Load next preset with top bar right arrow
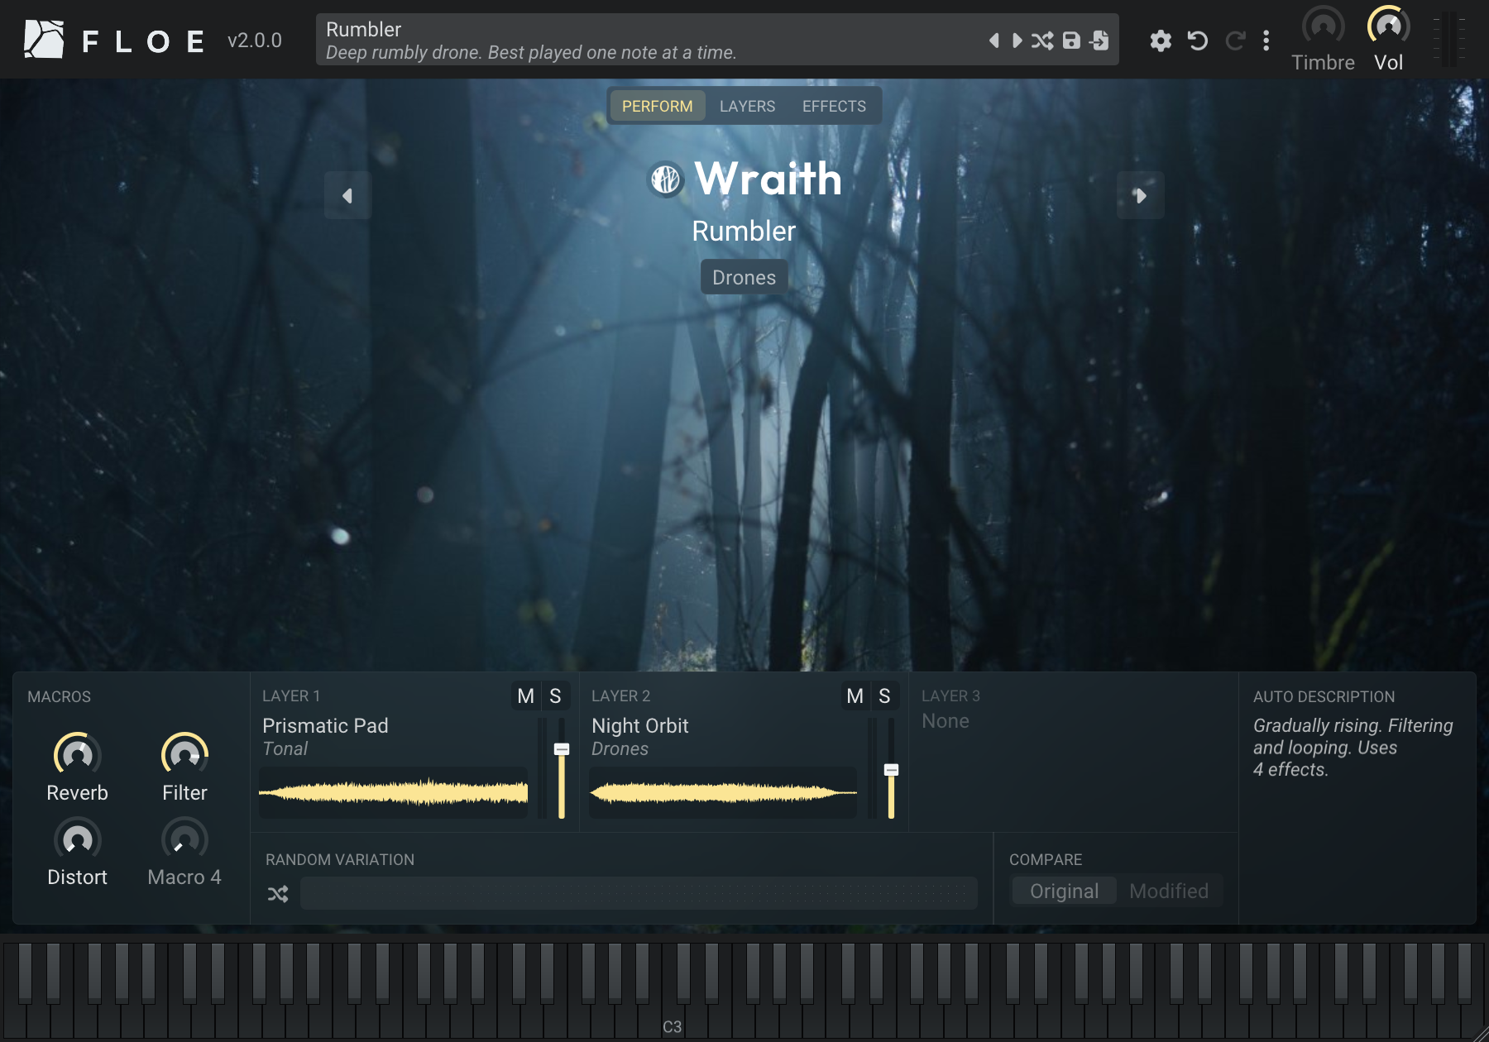 1017,41
